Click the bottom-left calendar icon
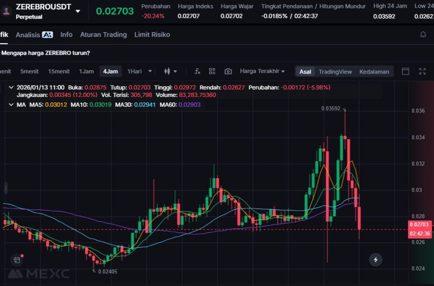This screenshot has width=434, height=286. 17,260
